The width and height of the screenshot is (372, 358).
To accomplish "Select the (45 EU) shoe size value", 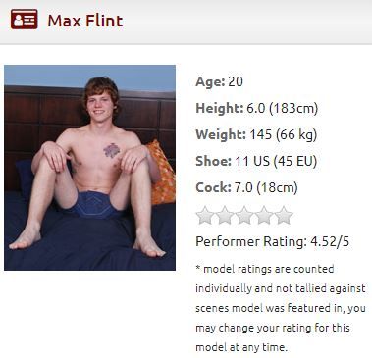I will (295, 161).
